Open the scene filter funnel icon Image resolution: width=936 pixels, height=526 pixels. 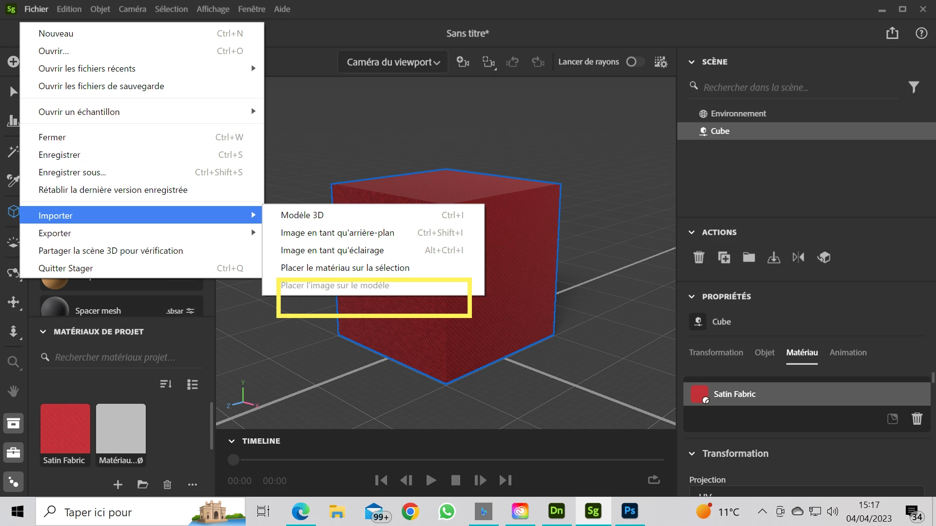914,87
